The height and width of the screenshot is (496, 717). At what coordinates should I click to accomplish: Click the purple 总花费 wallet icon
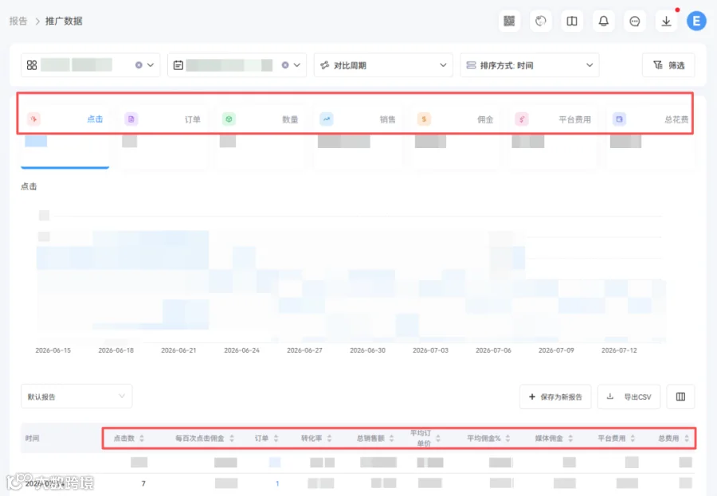point(619,119)
